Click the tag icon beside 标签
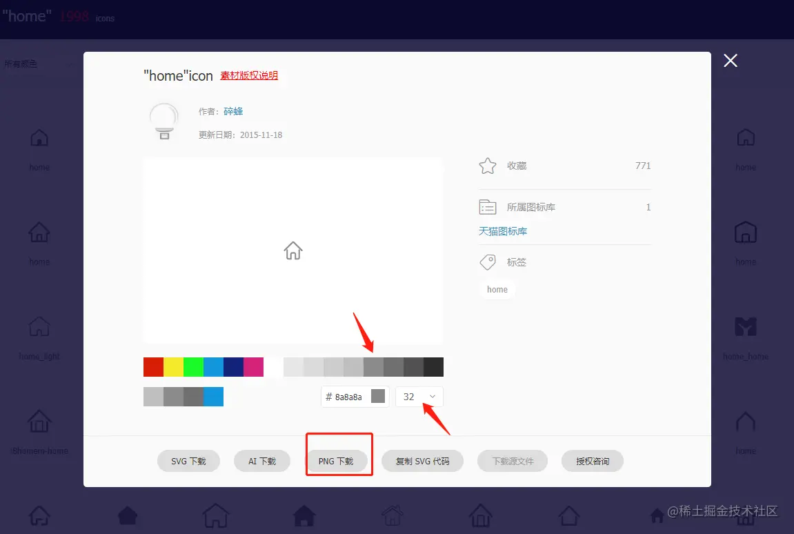Viewport: 794px width, 534px height. coord(488,262)
